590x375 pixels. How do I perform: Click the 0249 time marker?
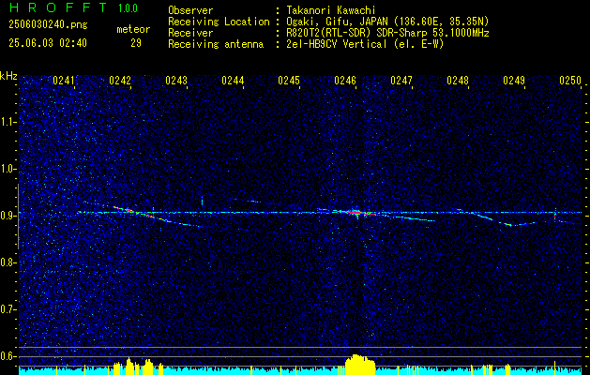coord(514,81)
